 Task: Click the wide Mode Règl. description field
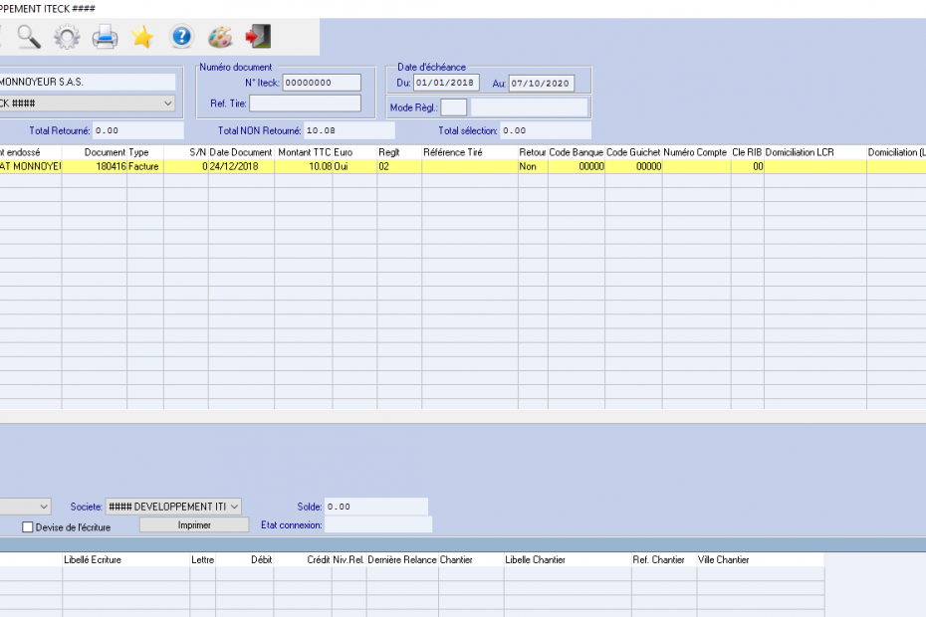point(529,107)
